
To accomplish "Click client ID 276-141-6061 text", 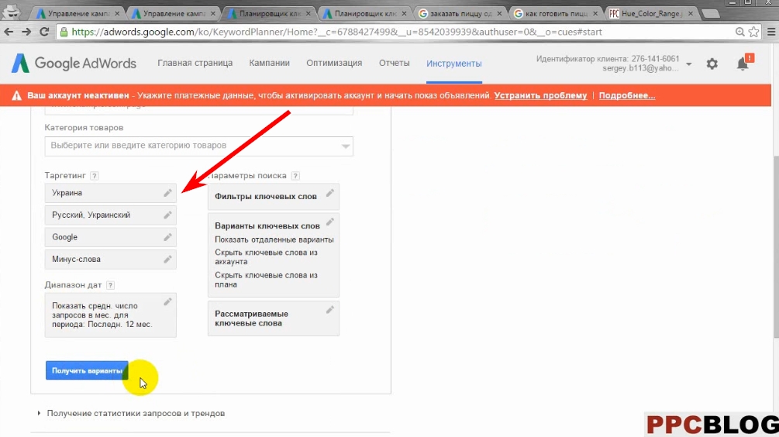I will 655,59.
